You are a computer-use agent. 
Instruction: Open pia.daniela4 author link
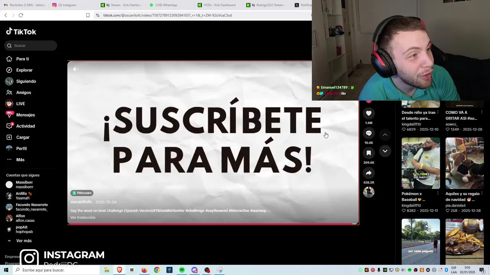tap(456, 205)
